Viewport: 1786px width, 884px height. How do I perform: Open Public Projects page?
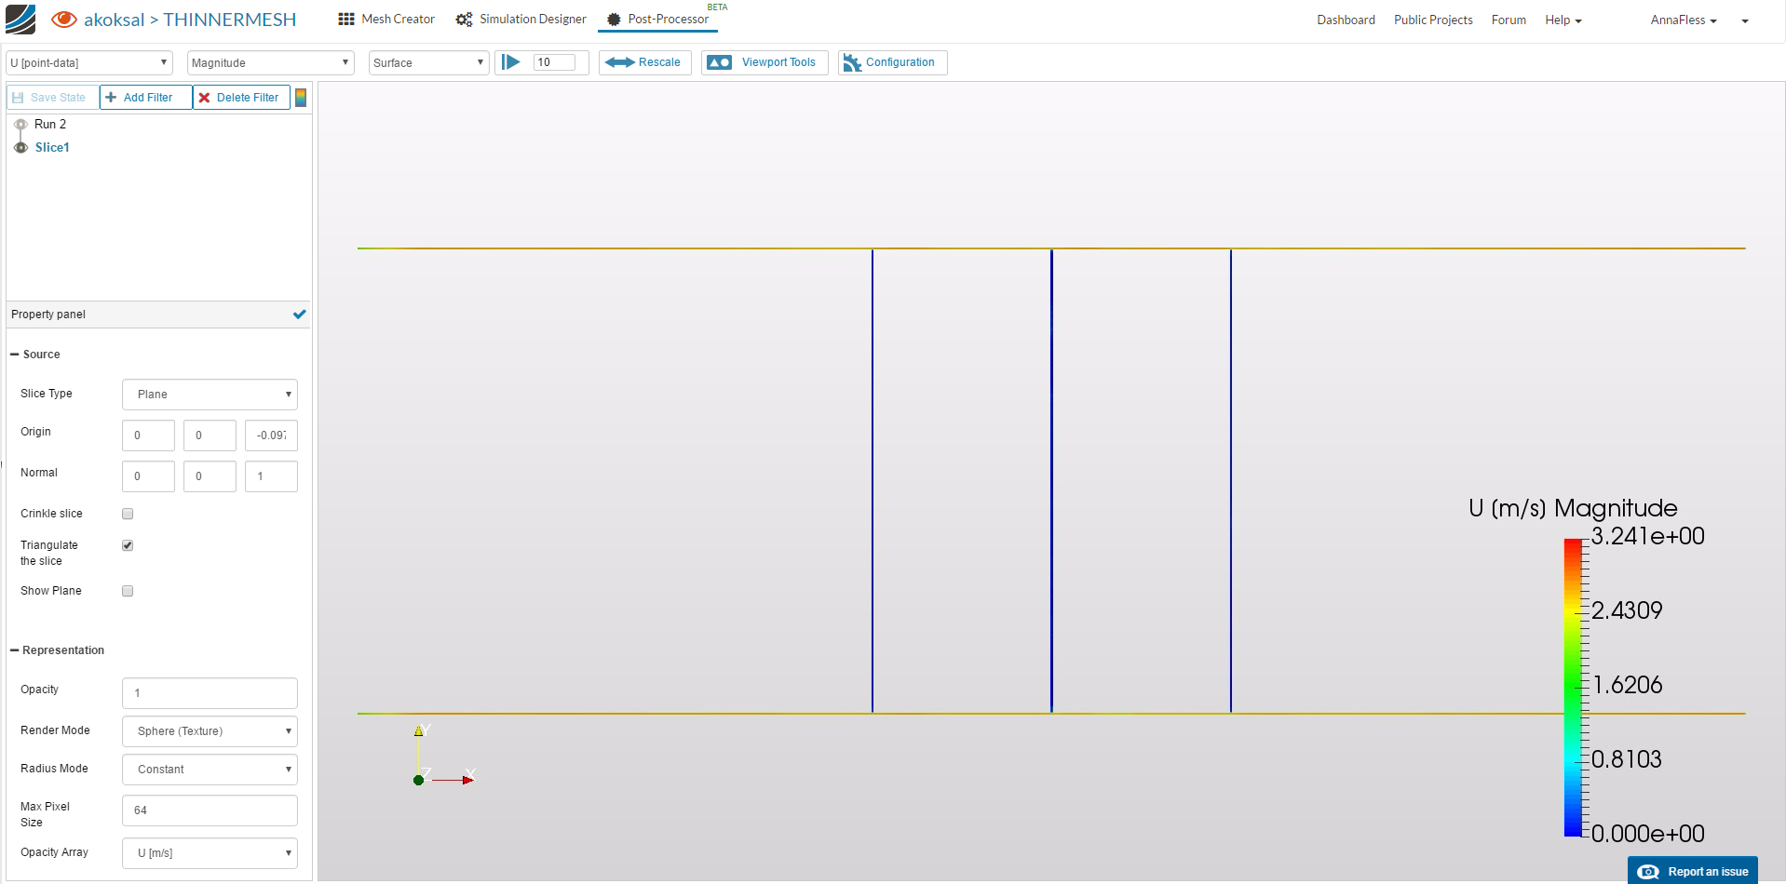point(1433,20)
